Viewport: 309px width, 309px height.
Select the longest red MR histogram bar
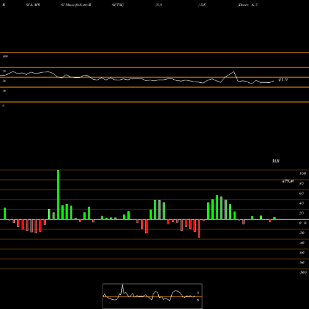(x=199, y=229)
